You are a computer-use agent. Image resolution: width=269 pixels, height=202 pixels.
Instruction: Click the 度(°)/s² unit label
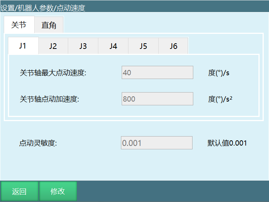point(220,99)
